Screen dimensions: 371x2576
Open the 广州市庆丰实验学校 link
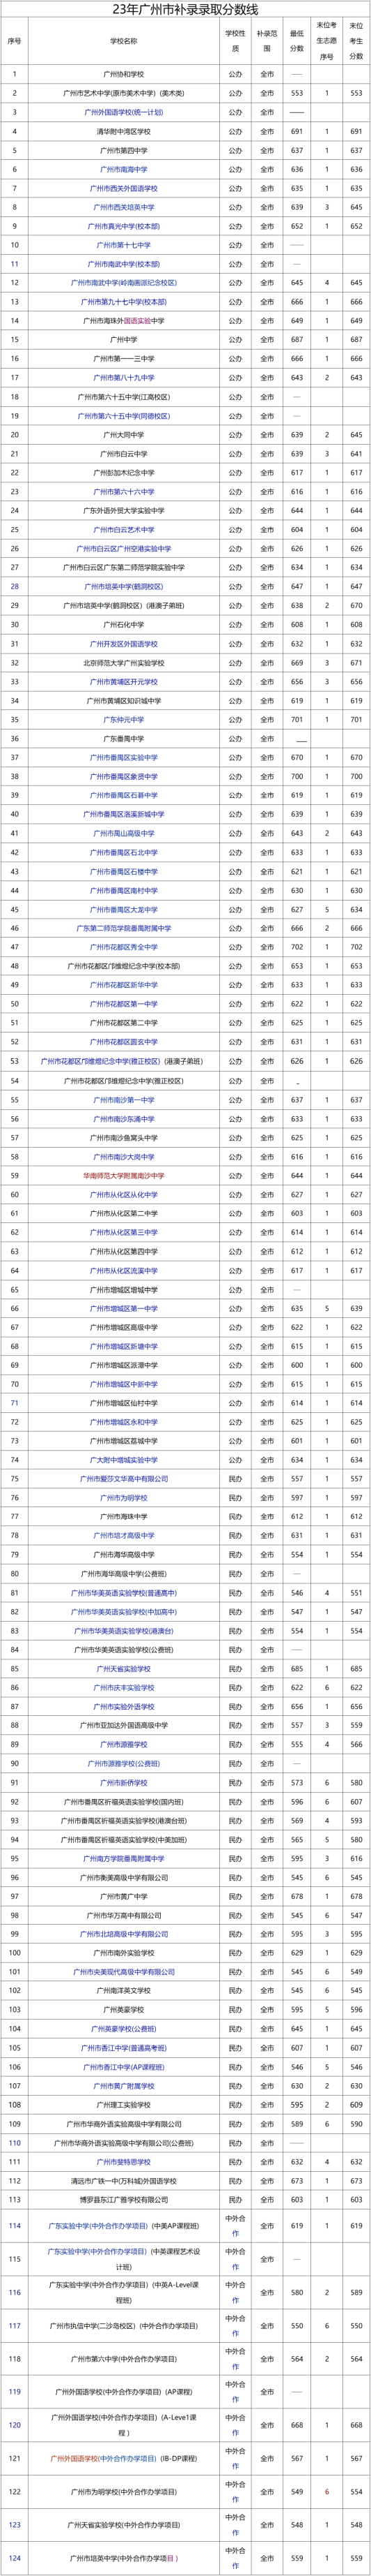pyautogui.click(x=124, y=1688)
